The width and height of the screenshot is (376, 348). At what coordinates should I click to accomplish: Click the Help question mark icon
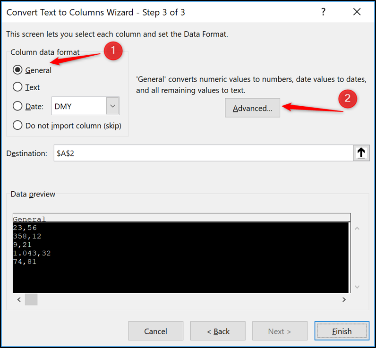[323, 12]
